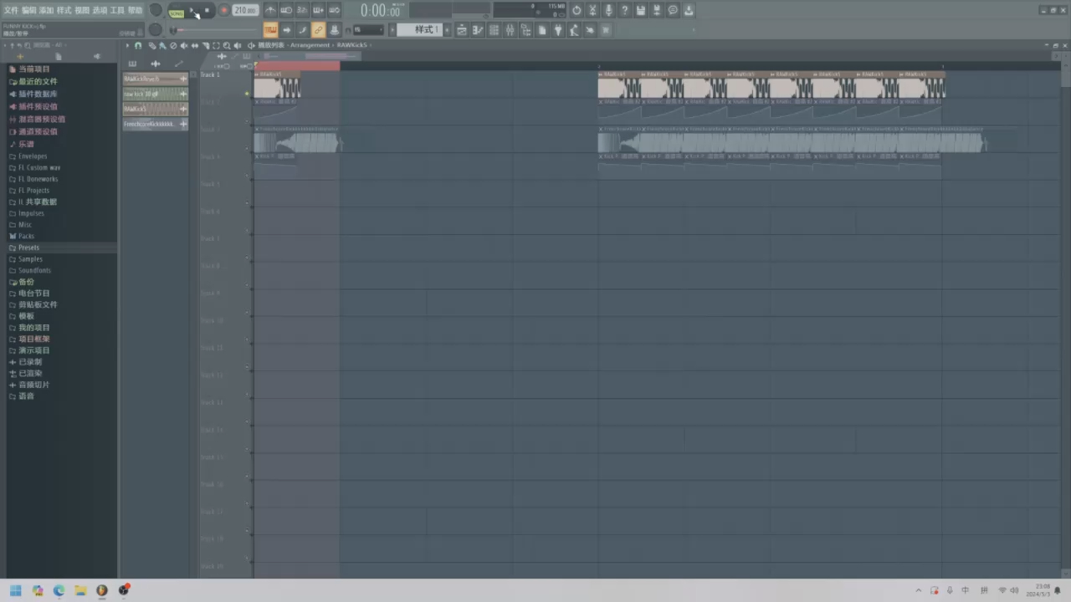
Task: Open the 帮助 menu
Action: click(135, 10)
